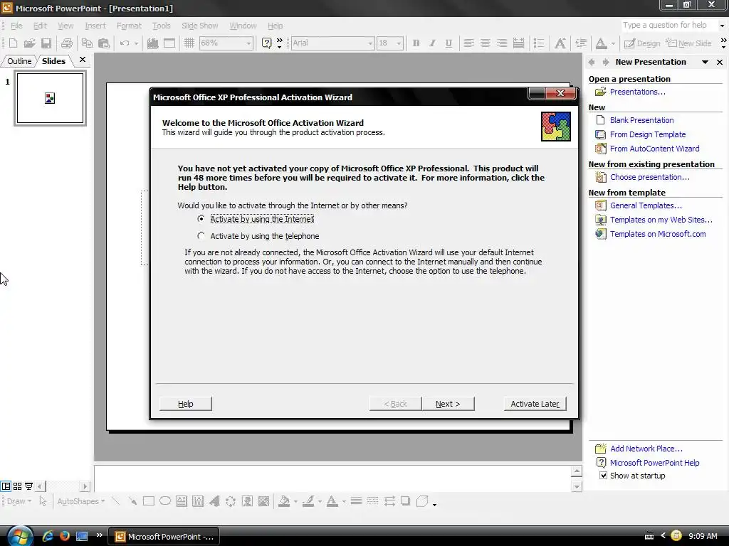Click the Normal View icon at bottom left
Screen dimensions: 729x546
click(6, 486)
